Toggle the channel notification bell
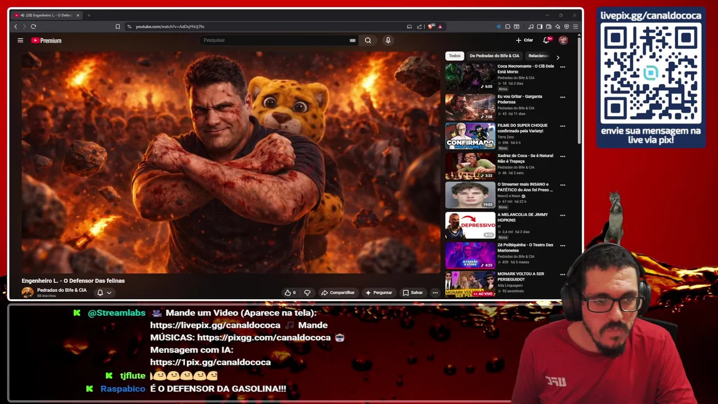 coord(100,292)
